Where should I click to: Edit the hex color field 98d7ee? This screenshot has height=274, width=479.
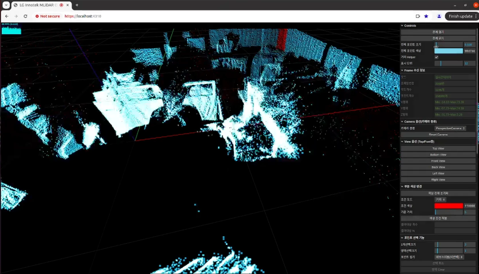tap(470, 51)
